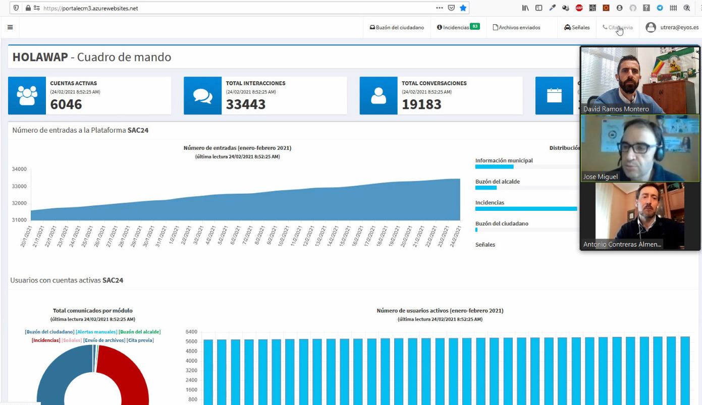Viewport: 702px width, 405px height.
Task: Toggle the Cita previa legend entry
Action: point(140,340)
